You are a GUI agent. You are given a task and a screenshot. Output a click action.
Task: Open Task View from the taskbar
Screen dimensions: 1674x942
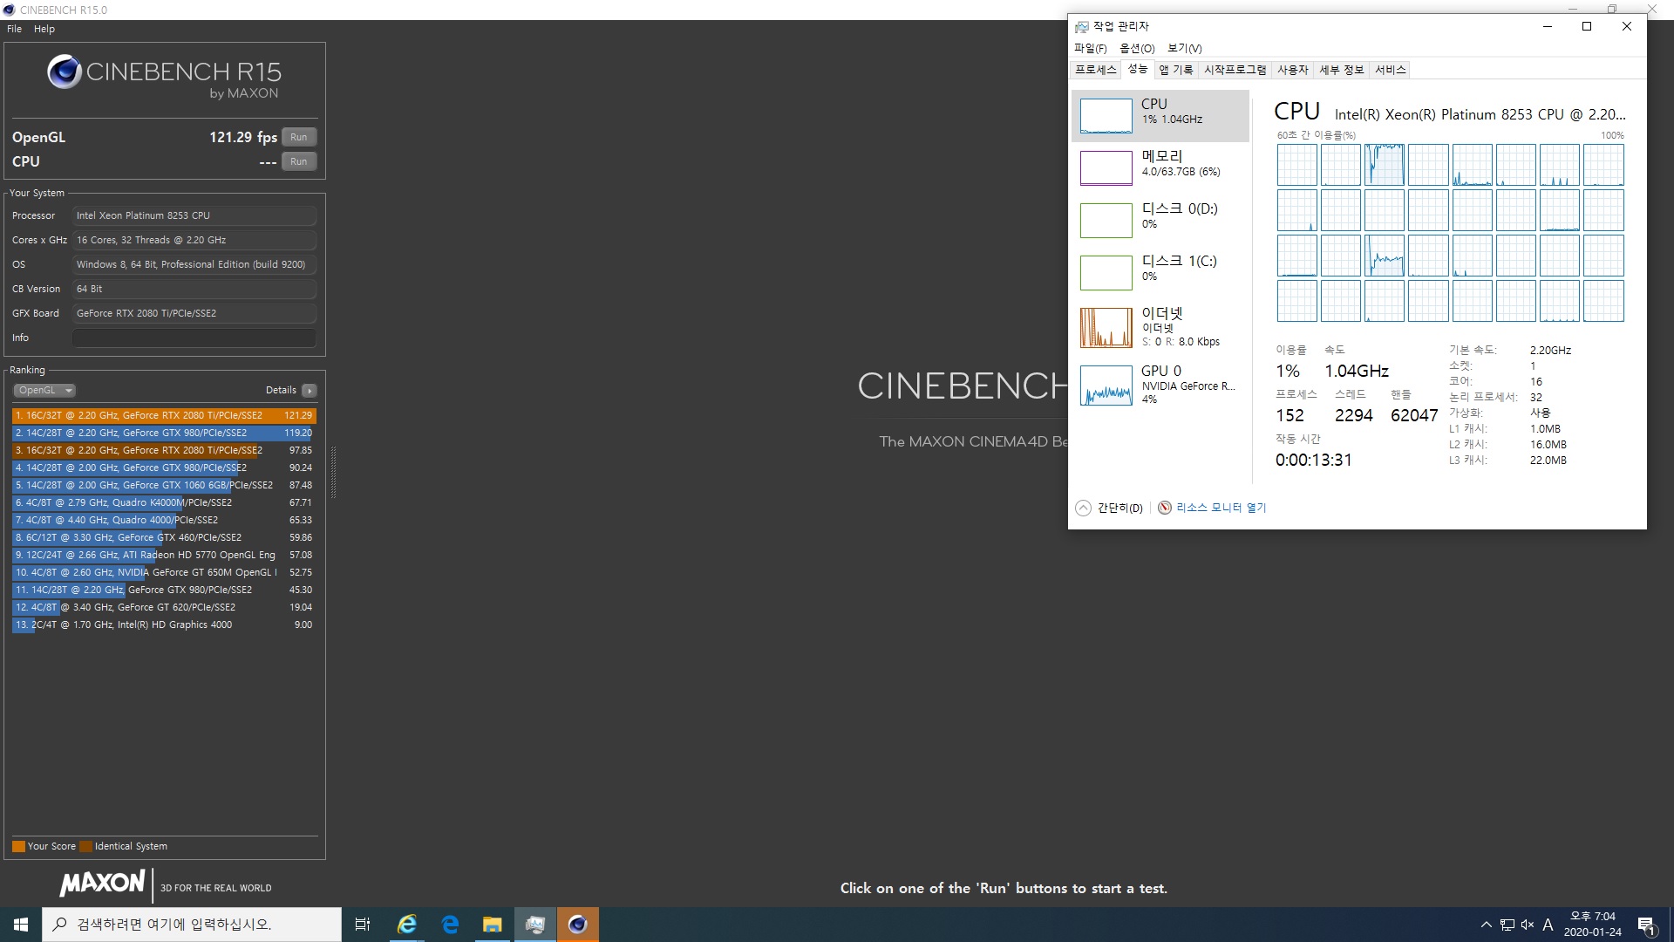363,925
